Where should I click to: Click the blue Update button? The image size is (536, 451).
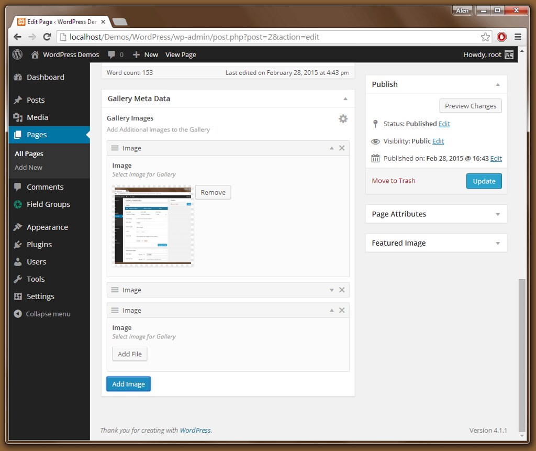tap(484, 181)
